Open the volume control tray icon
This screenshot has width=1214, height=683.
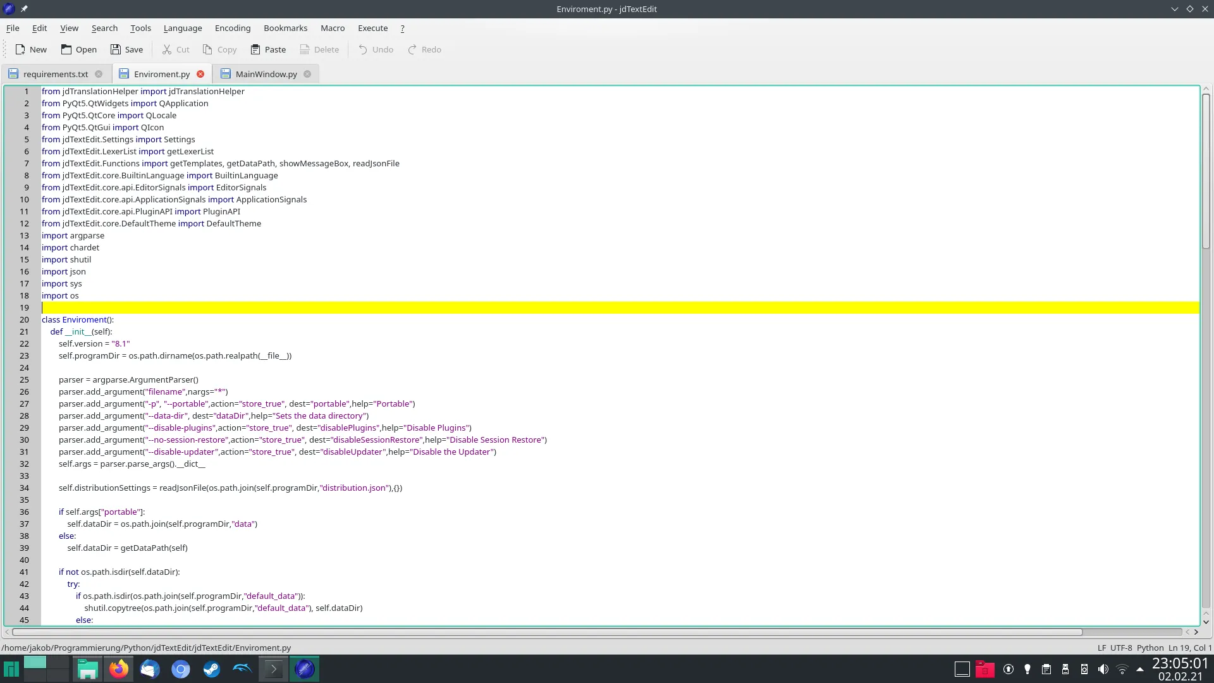pyautogui.click(x=1103, y=669)
